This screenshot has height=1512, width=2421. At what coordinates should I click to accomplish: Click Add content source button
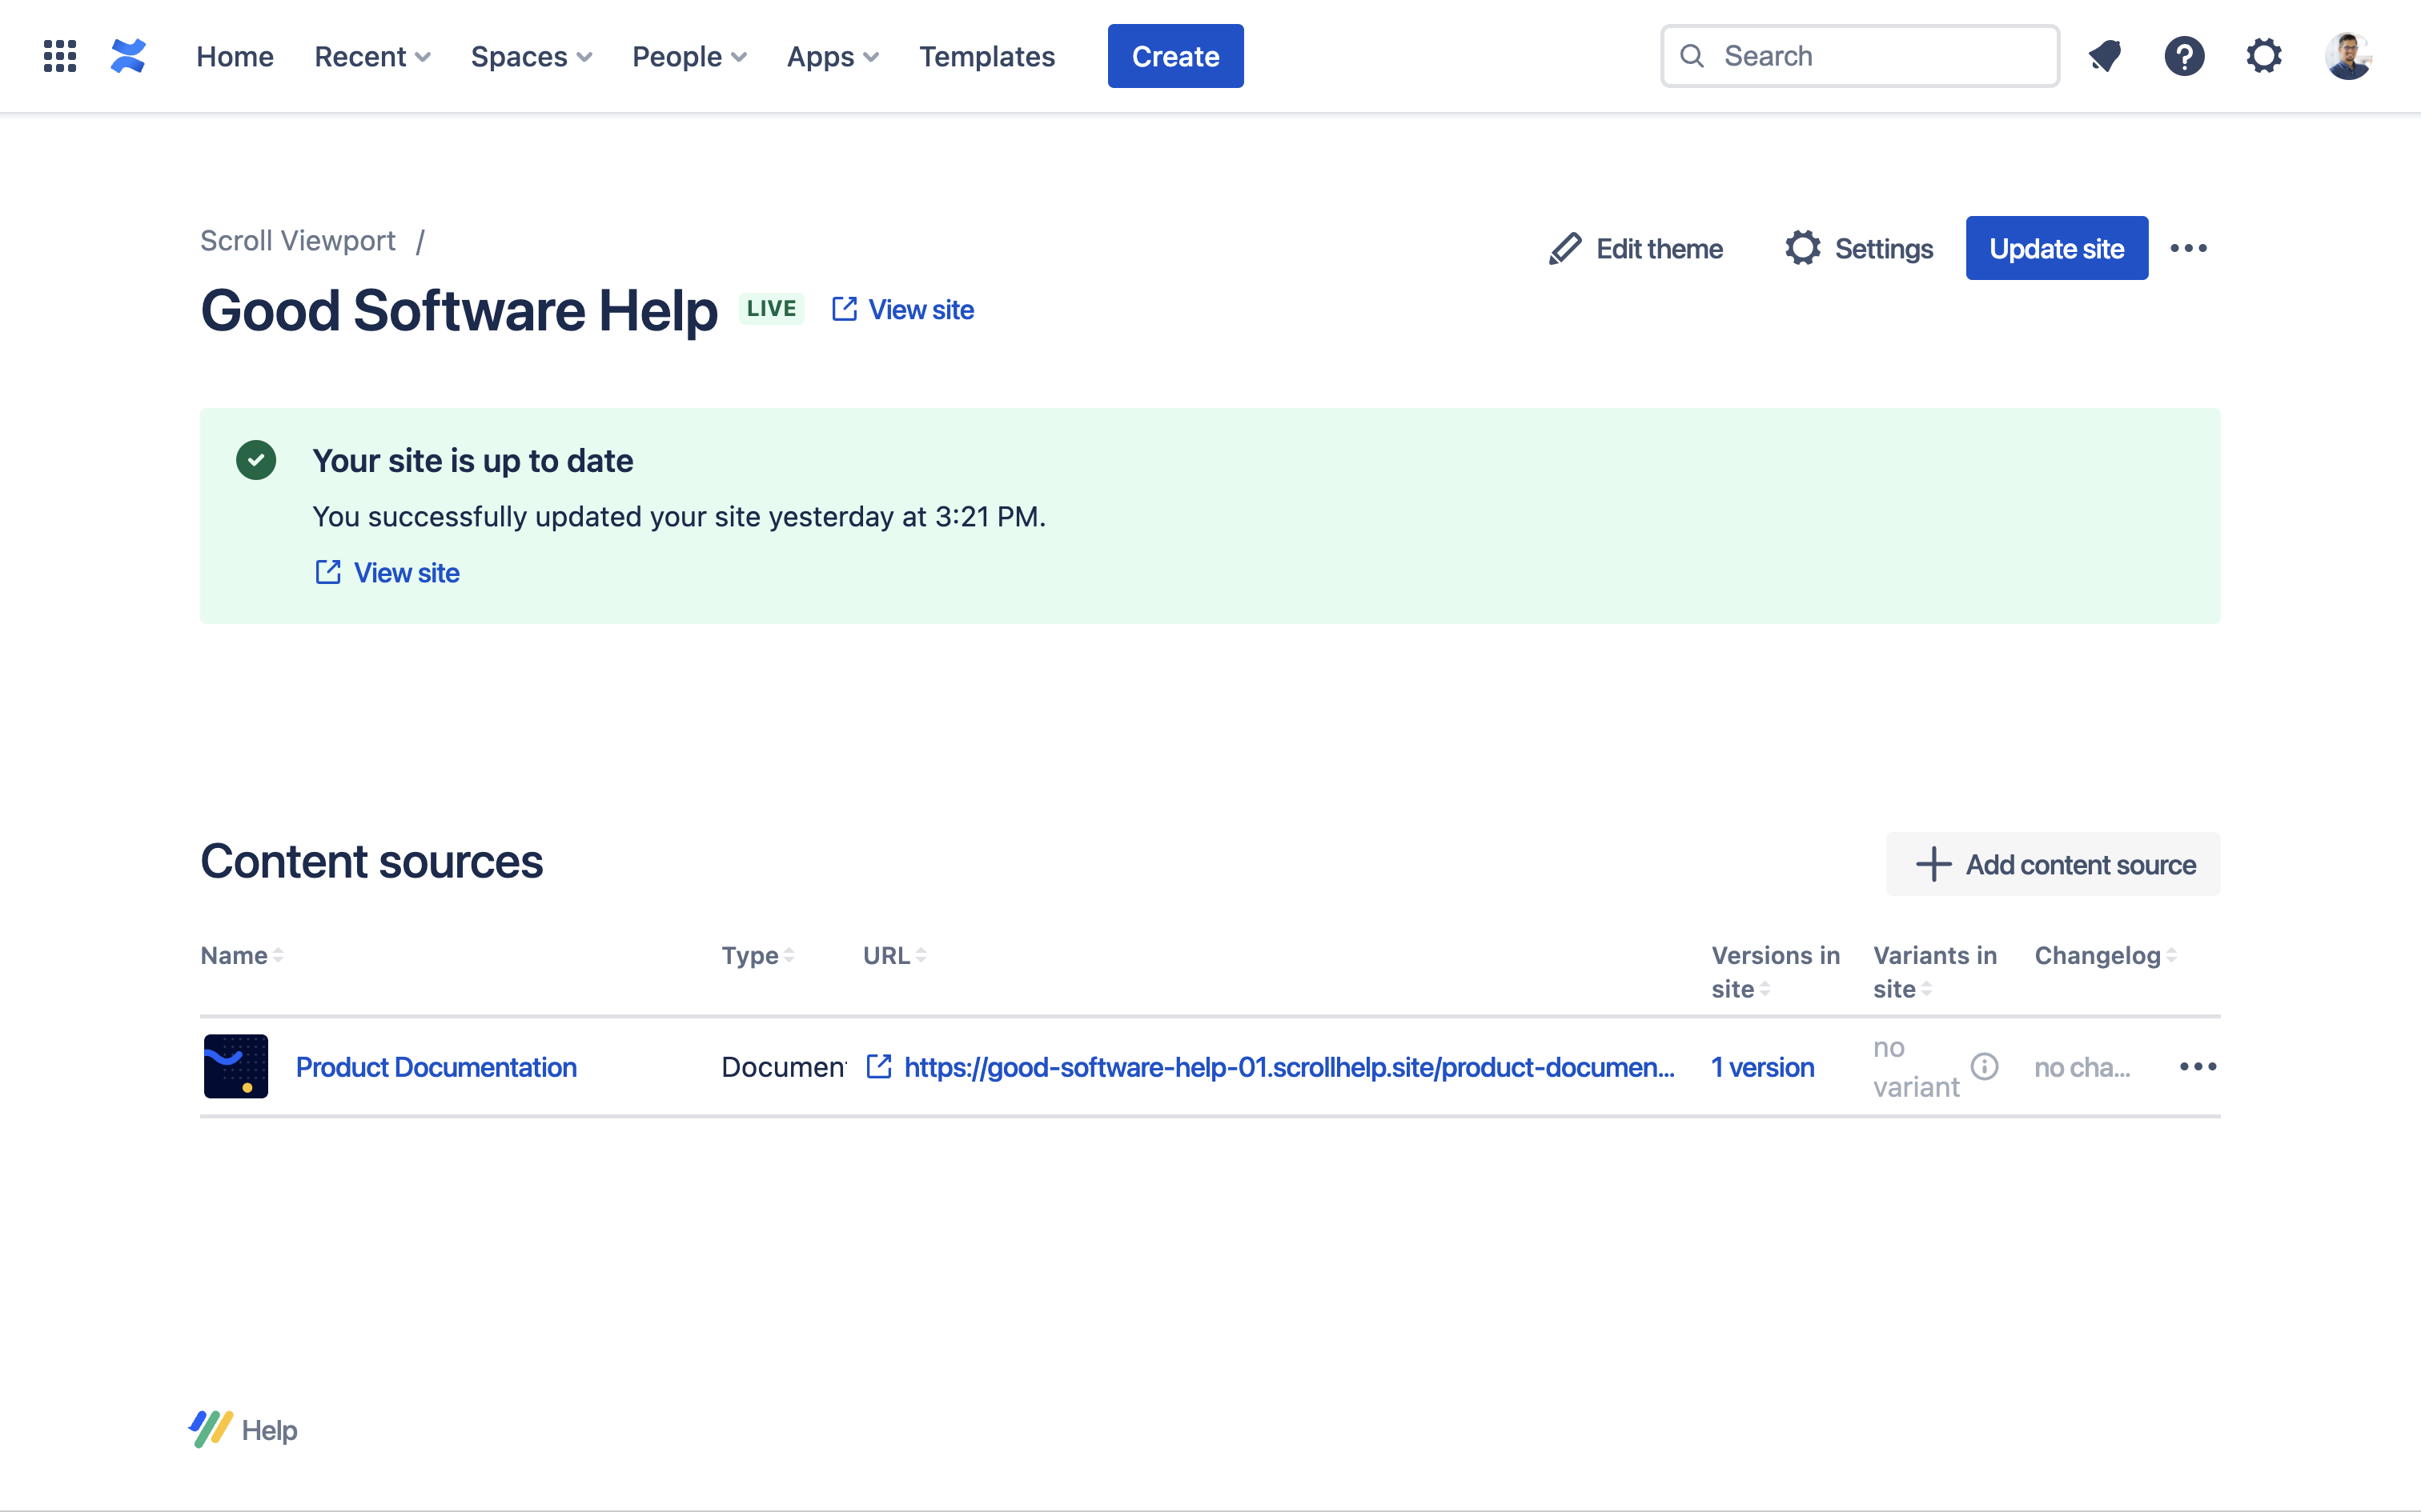(2053, 864)
